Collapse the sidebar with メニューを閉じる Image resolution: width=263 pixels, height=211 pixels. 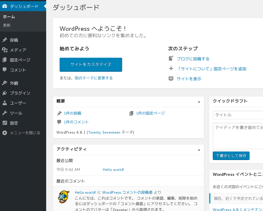pos(21,133)
